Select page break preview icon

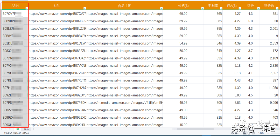(253, 133)
